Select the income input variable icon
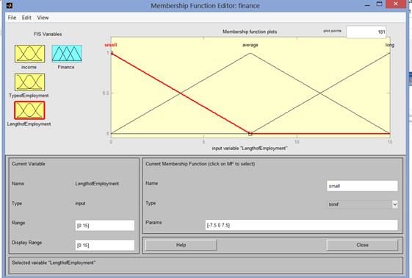The width and height of the screenshot is (412, 278). pos(29,54)
